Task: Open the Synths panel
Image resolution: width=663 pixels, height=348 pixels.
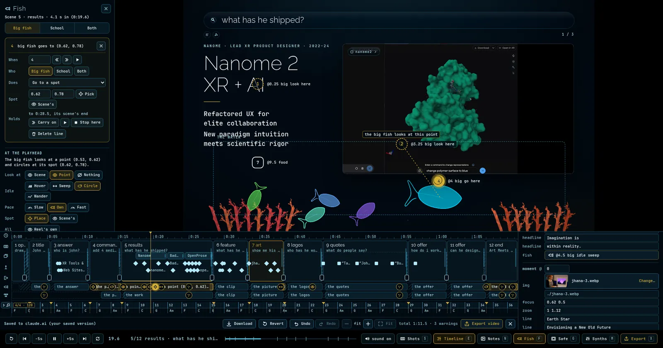Action: coord(600,338)
